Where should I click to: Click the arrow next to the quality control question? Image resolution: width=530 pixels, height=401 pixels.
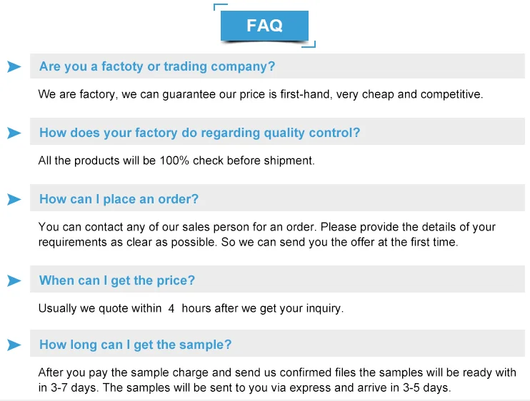point(14,133)
